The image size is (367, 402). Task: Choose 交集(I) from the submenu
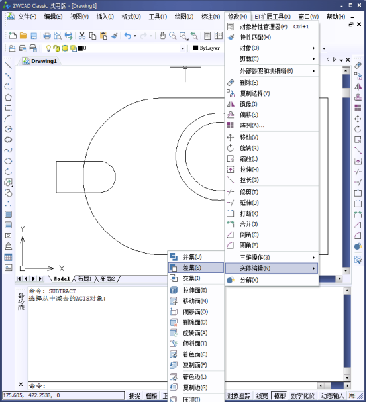(x=196, y=278)
